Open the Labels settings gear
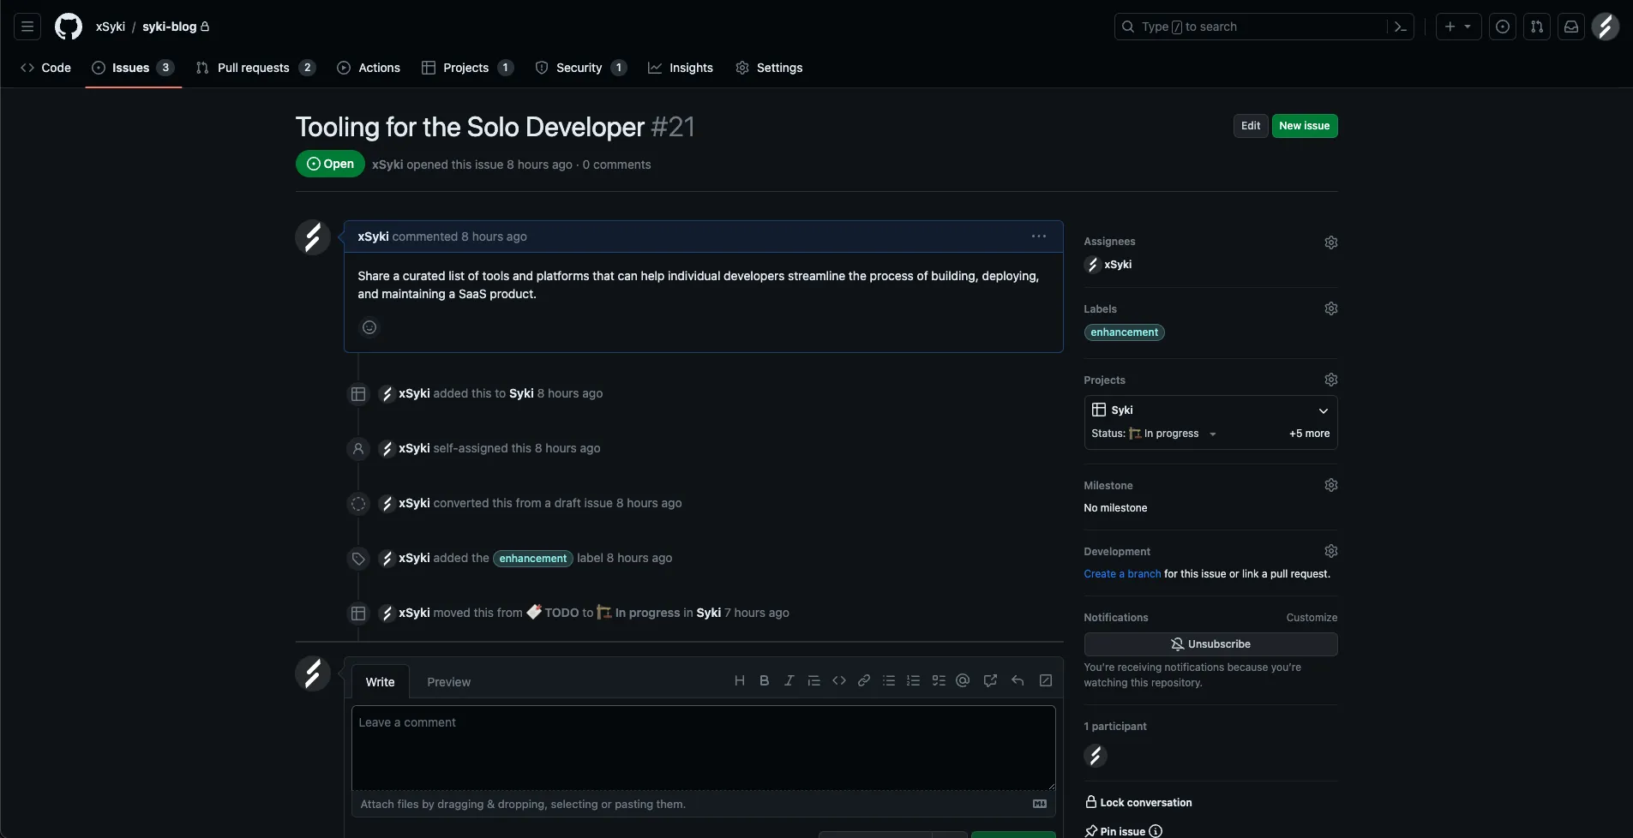This screenshot has width=1633, height=838. click(1330, 308)
